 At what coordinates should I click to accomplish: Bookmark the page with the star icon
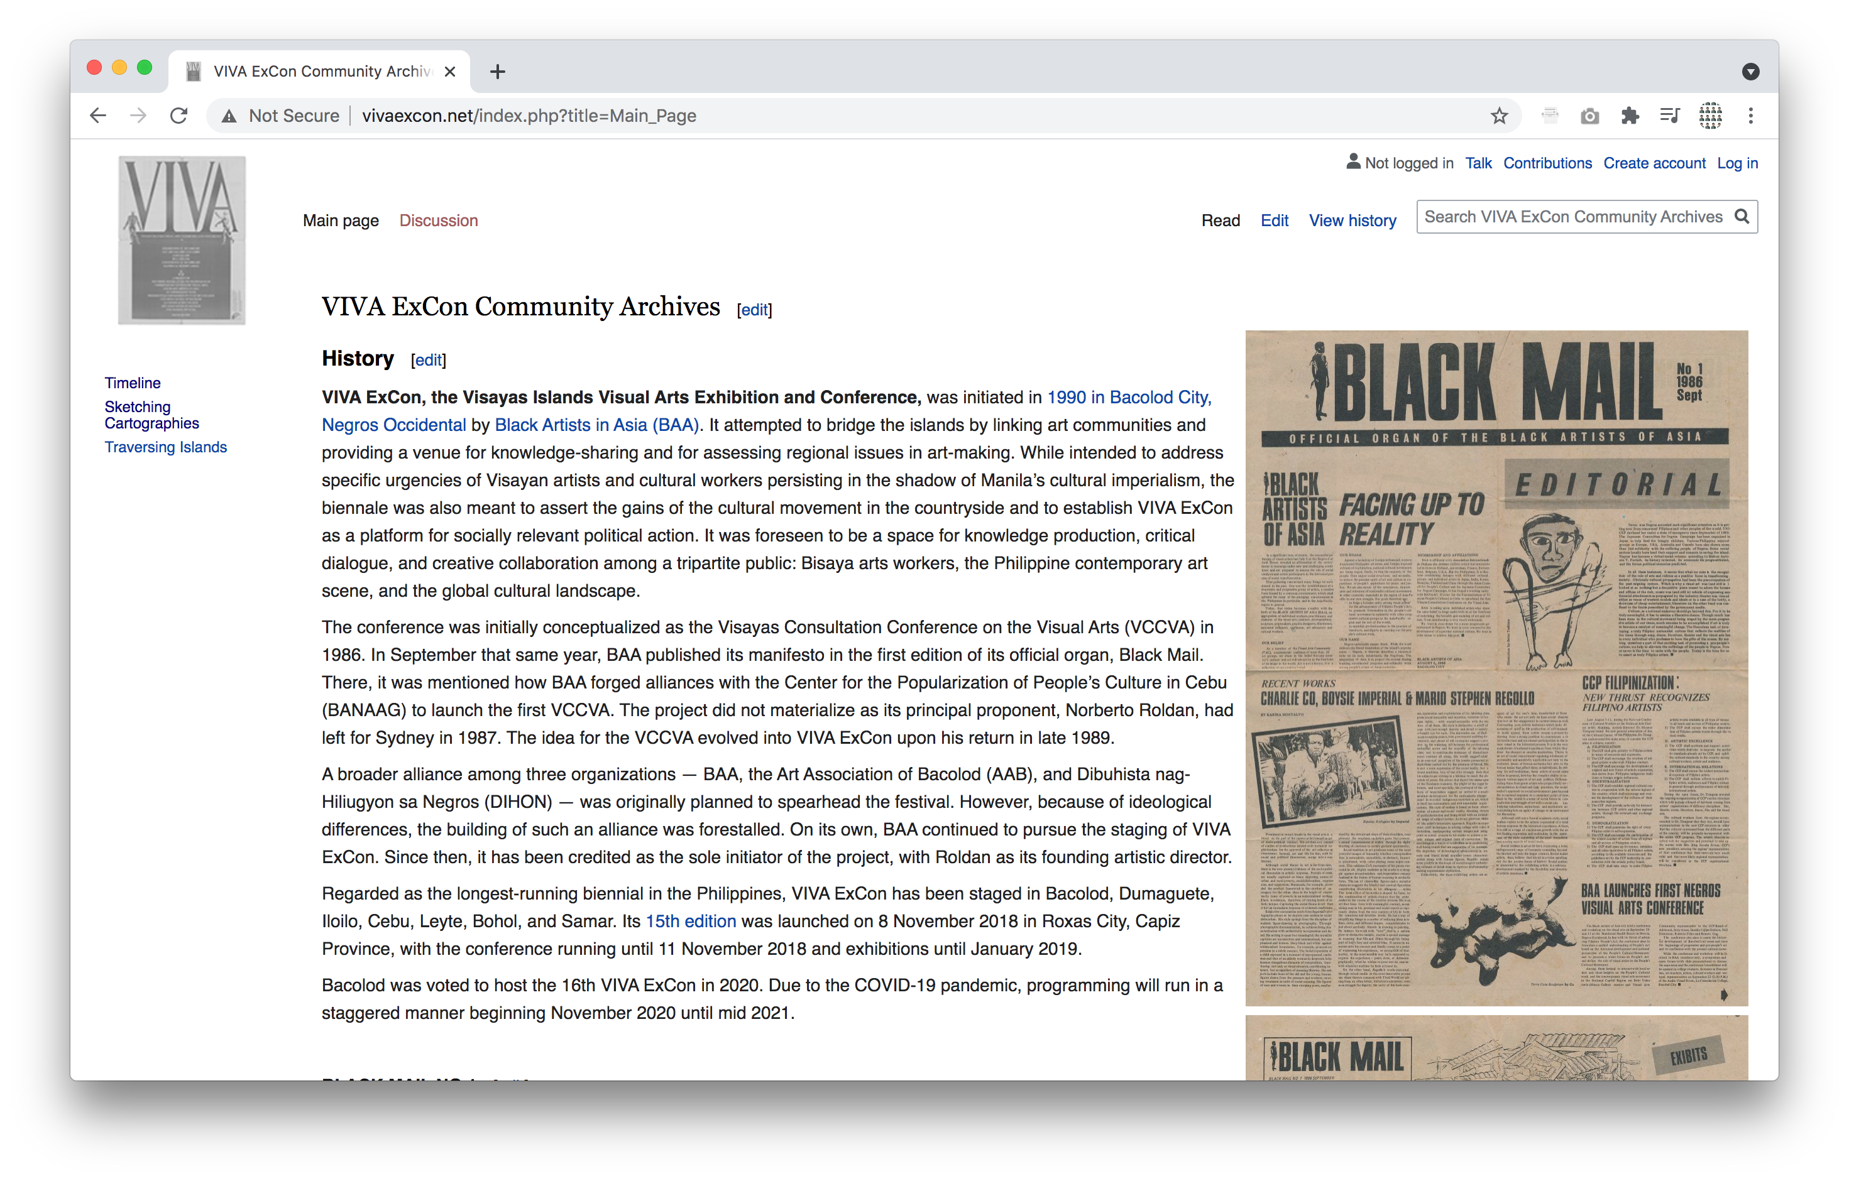tap(1499, 116)
